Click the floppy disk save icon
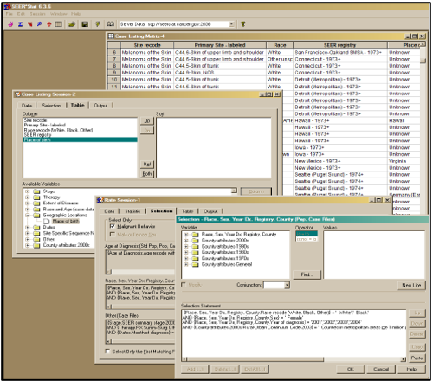The image size is (433, 381). point(85,24)
